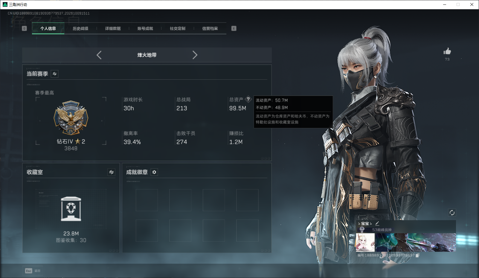479x278 pixels.
Task: Toggle the 当前赛季 season swap icon
Action: [x=55, y=74]
